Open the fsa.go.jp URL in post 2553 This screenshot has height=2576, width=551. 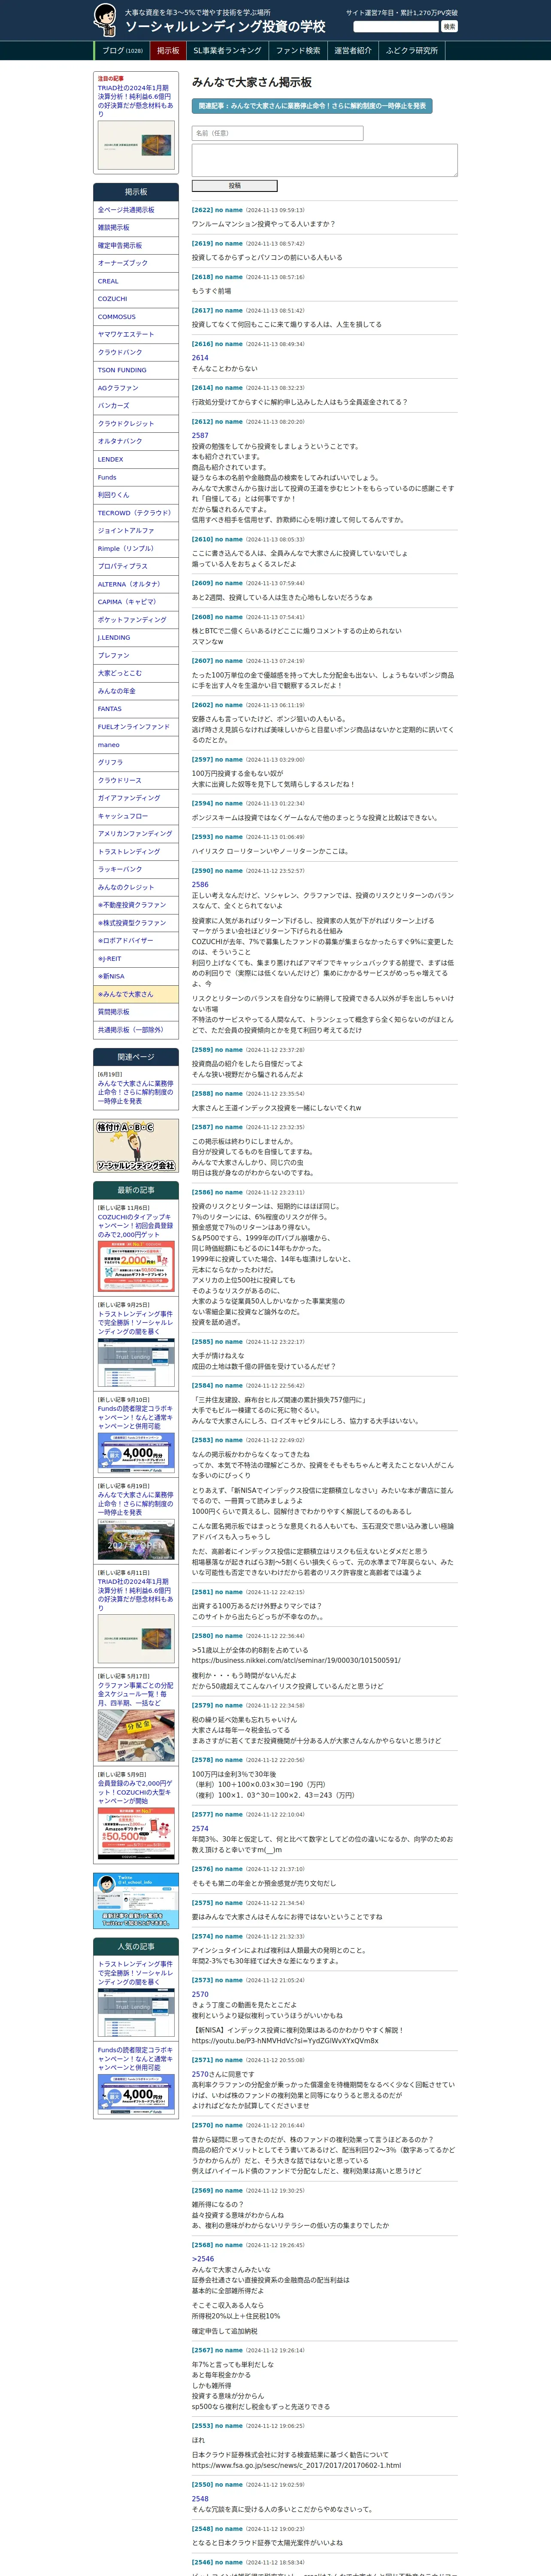pos(296,2465)
